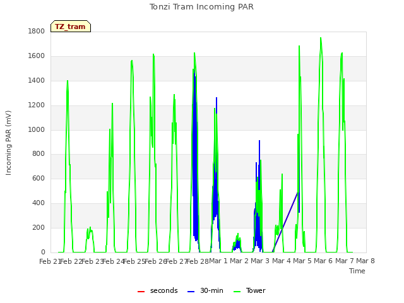The width and height of the screenshot is (404, 303).
Task: Click the 'Mar 7' date tick label
Action: tap(345, 261)
